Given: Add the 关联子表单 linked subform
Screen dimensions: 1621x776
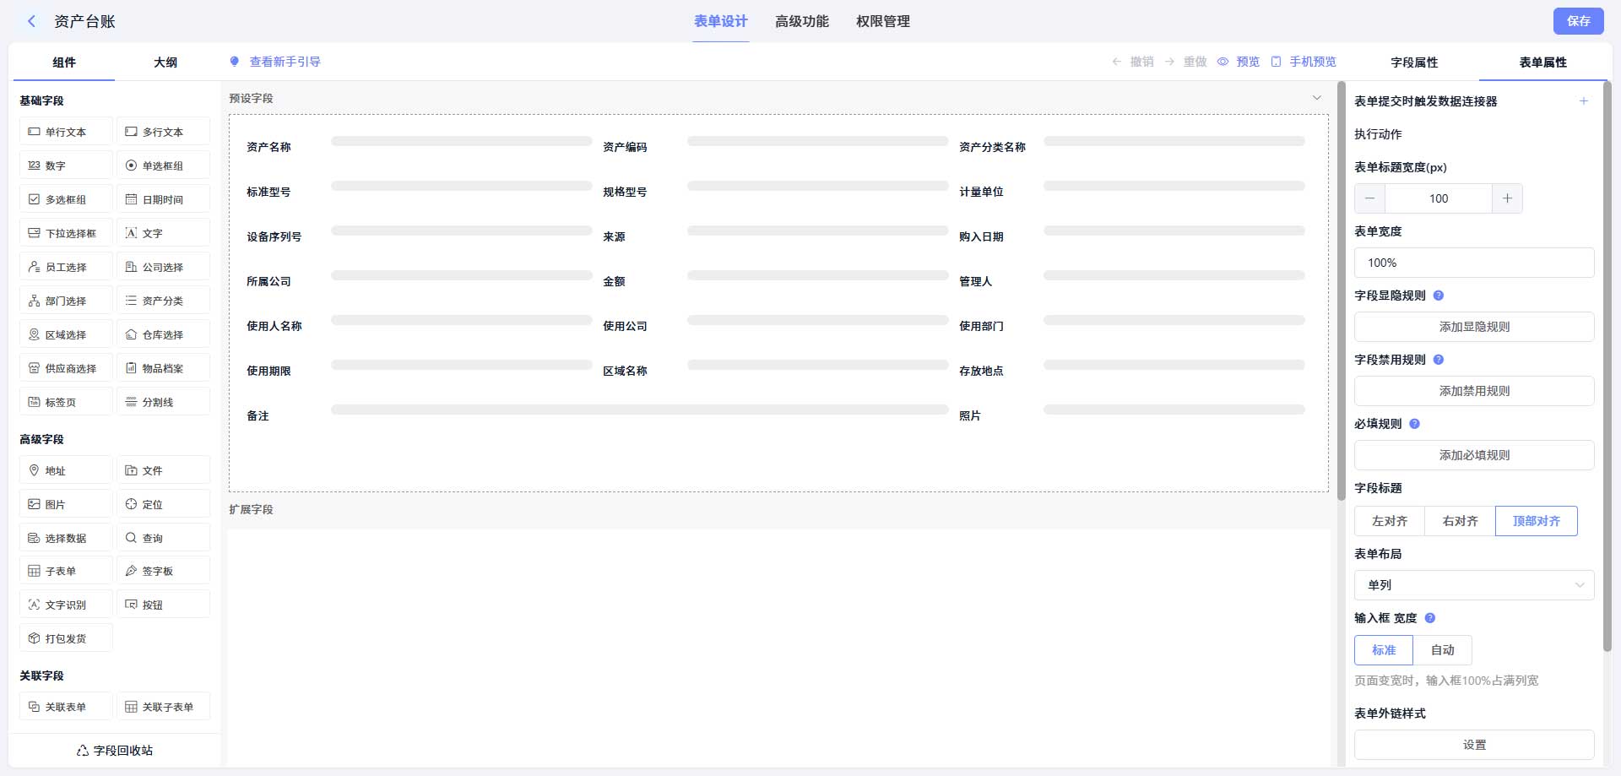Looking at the screenshot, I should click(x=163, y=707).
